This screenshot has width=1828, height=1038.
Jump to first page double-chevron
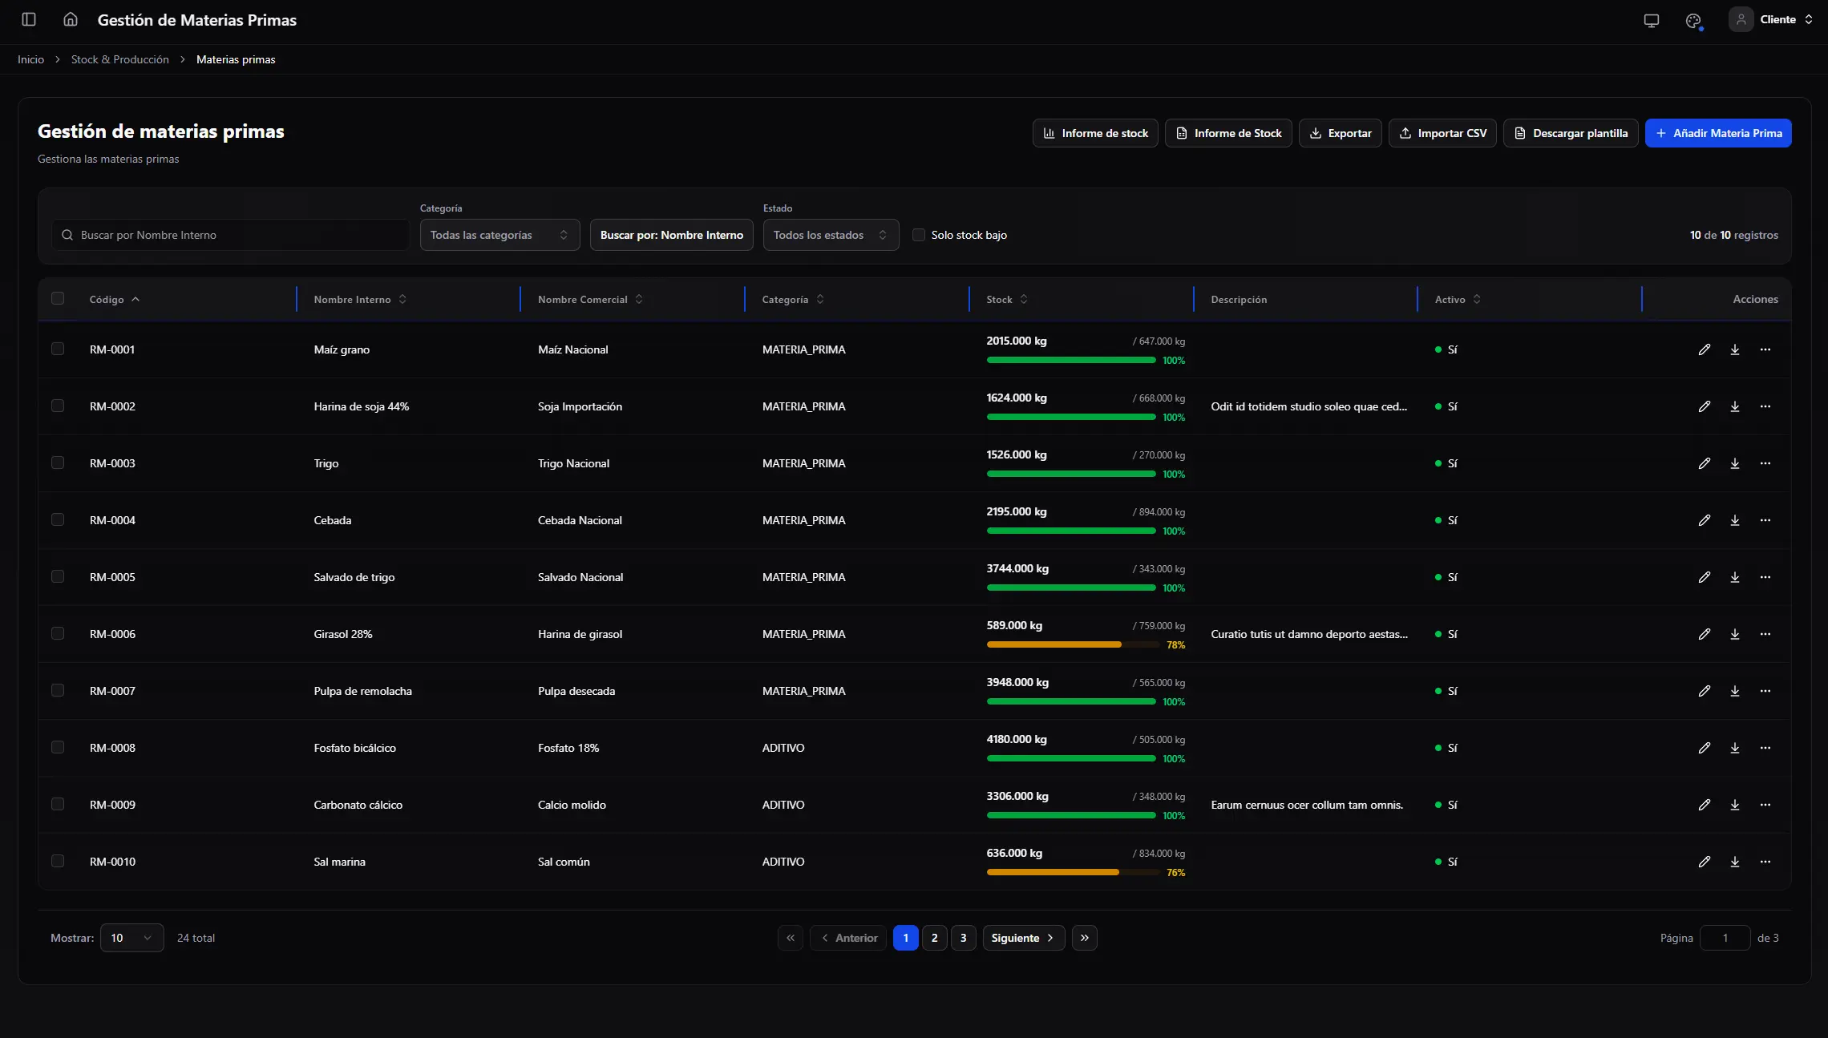tap(791, 938)
